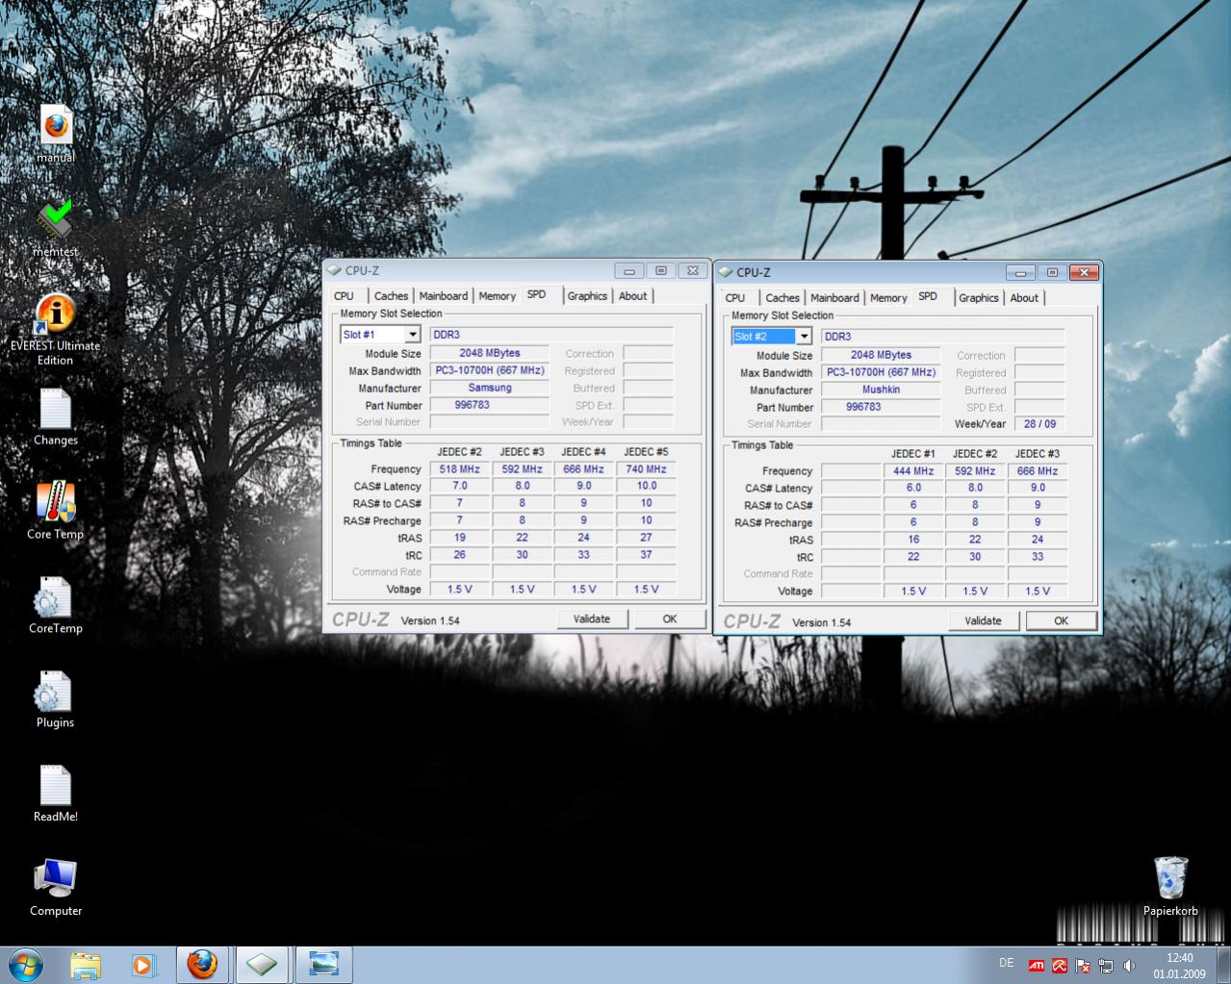The width and height of the screenshot is (1231, 984).
Task: Switch to CPU tab in right CPU-Z window
Action: 735,298
